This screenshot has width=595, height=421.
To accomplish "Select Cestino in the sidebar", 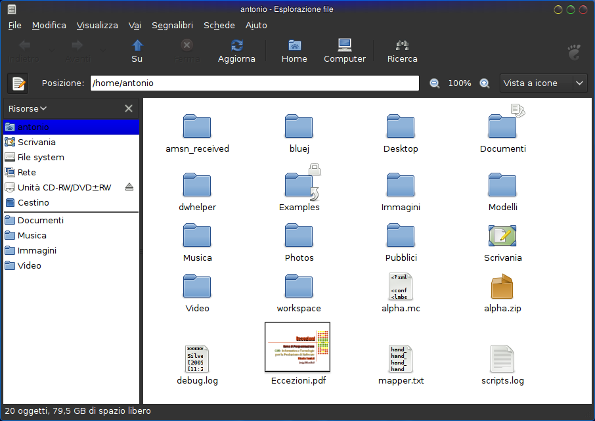I will [33, 202].
